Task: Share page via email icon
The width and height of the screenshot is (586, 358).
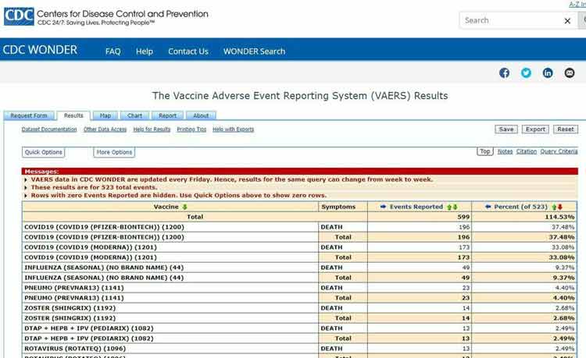Action: point(569,73)
